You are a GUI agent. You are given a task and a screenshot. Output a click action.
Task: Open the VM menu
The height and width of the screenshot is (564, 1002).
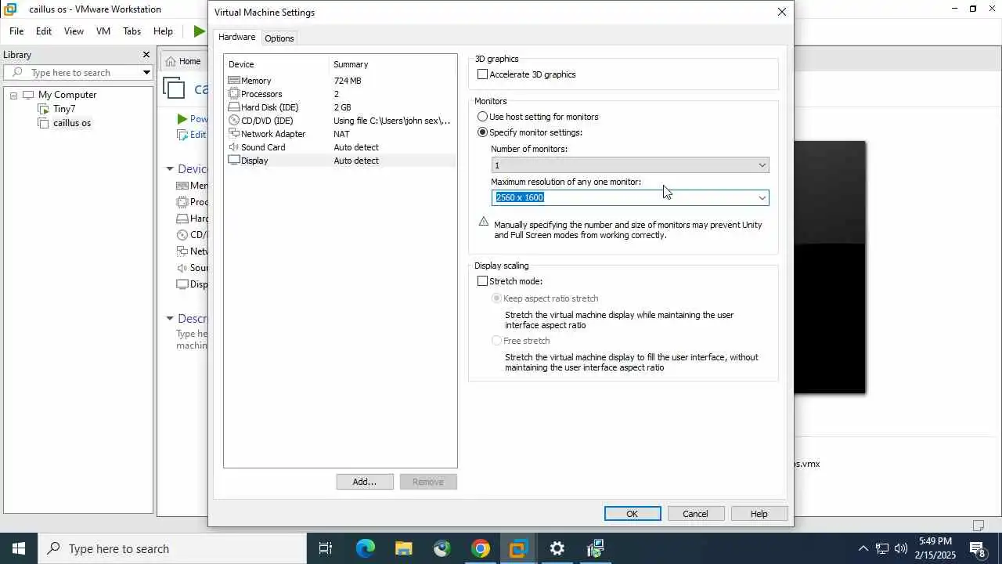(103, 31)
